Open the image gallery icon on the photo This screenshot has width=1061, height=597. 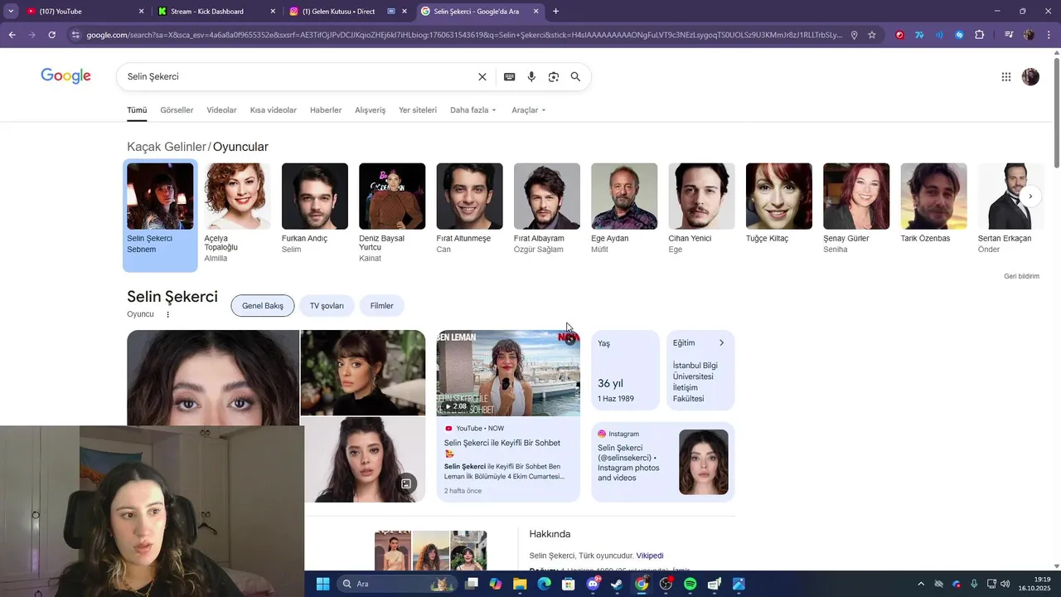click(406, 483)
